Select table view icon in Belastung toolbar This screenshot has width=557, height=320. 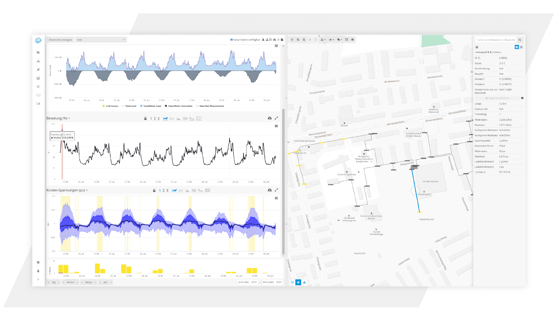pyautogui.click(x=199, y=118)
